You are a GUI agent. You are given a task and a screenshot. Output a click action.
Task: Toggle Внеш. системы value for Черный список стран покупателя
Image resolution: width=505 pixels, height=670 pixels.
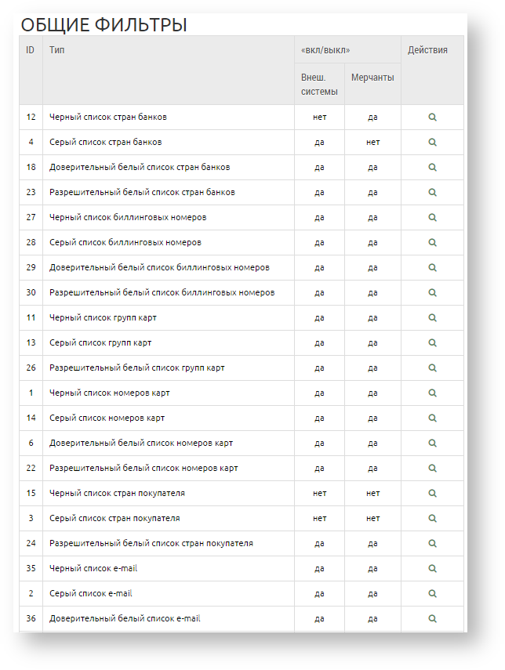[x=319, y=494]
